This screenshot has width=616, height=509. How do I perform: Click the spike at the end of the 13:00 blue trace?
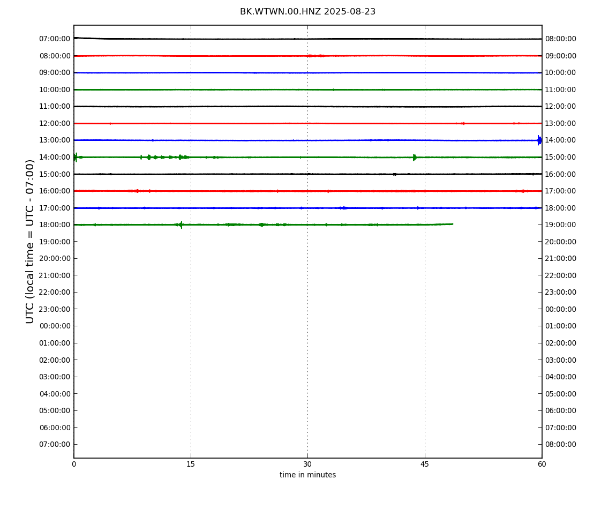[539, 140]
